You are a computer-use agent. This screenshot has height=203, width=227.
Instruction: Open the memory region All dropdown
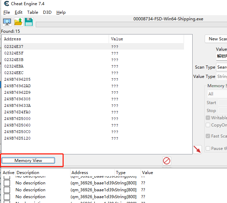(x=217, y=94)
